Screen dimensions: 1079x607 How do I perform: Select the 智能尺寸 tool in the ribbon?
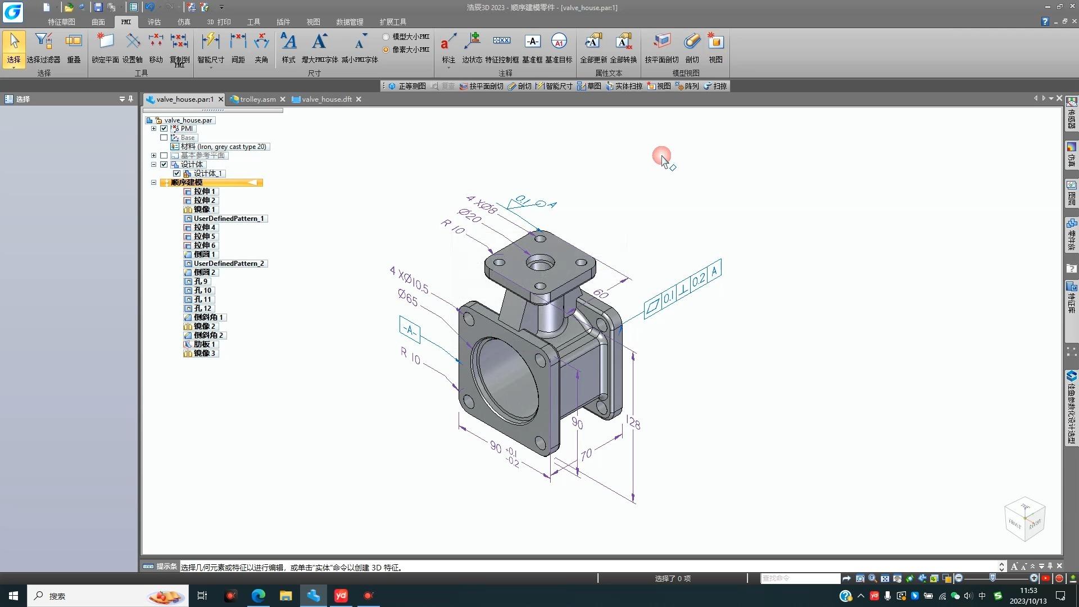pyautogui.click(x=211, y=48)
